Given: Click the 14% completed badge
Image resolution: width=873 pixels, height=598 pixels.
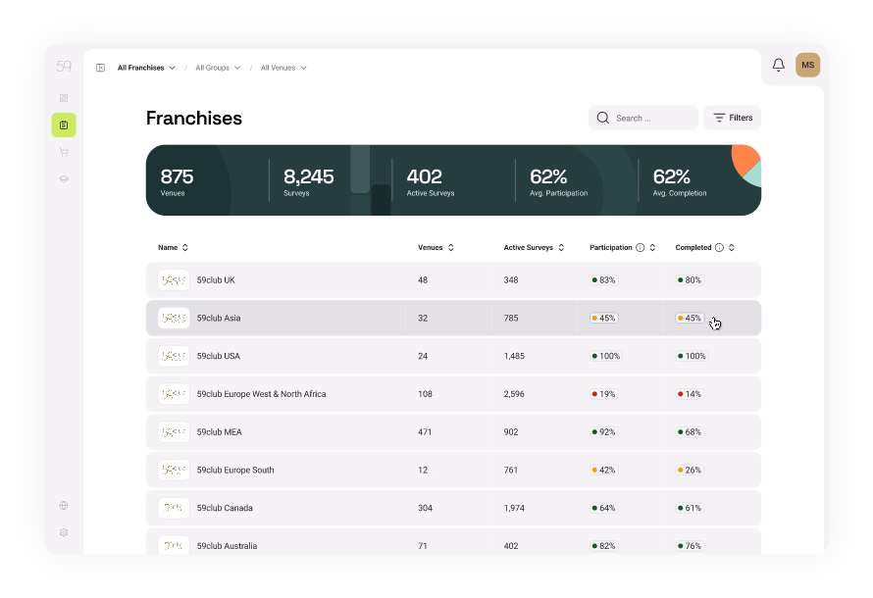Looking at the screenshot, I should [x=690, y=394].
